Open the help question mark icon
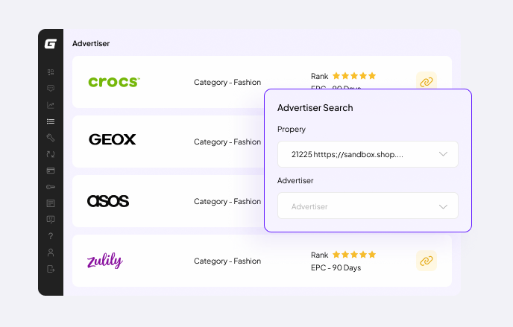 (x=51, y=236)
